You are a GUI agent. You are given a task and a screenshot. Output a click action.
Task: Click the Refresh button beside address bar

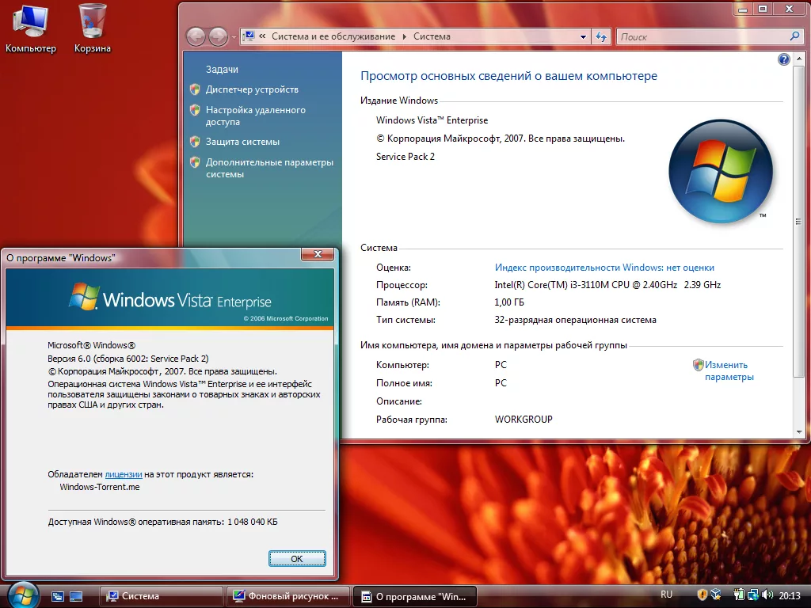coord(601,36)
